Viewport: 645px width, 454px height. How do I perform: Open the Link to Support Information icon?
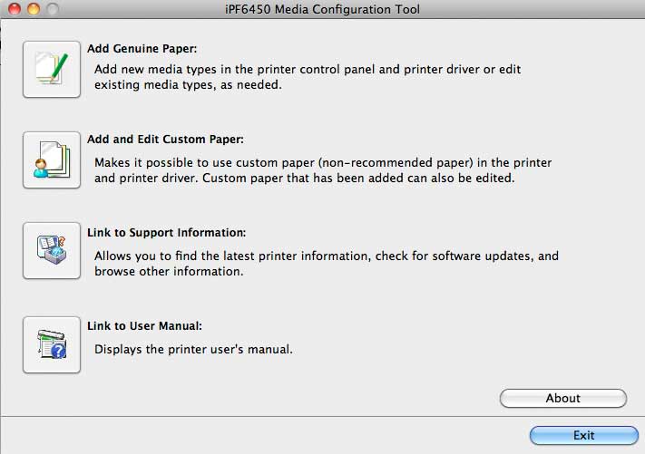[x=52, y=251]
